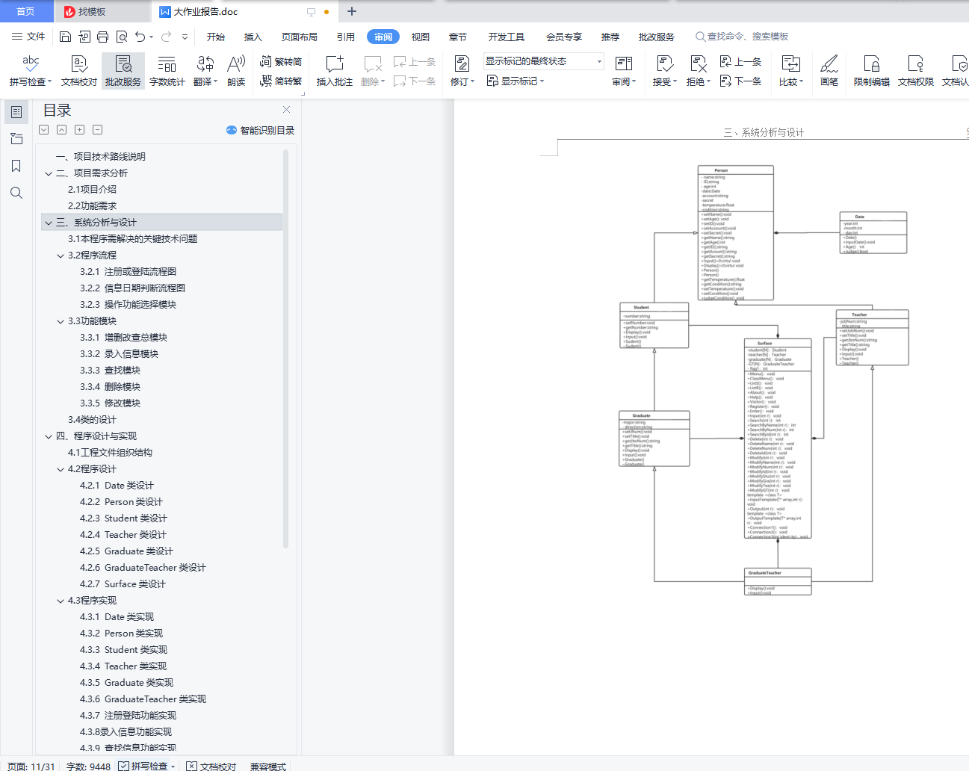Start 朗读 read-aloud

[x=236, y=71]
